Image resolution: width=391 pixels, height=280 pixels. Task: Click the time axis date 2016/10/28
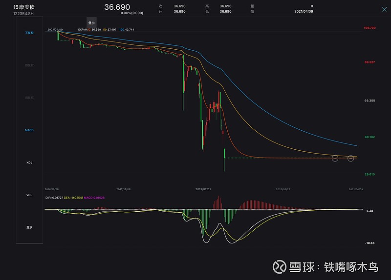coord(52,189)
